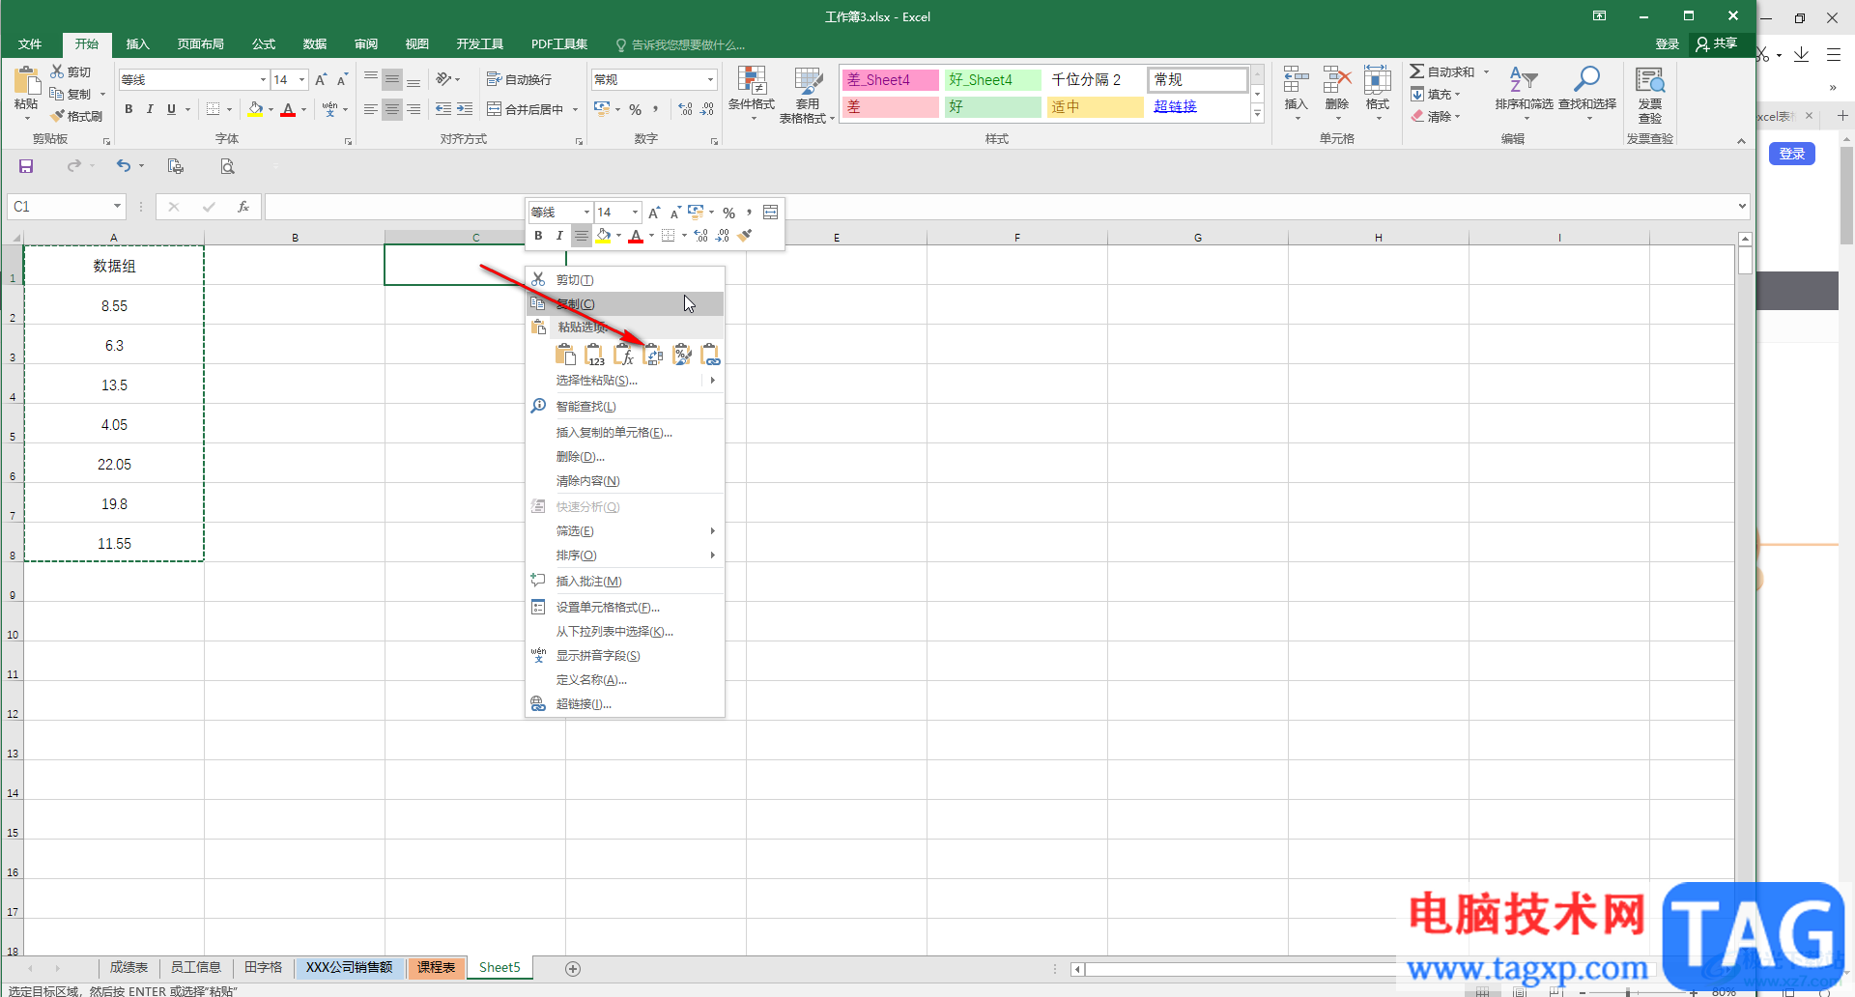Viewport: 1855px width, 997px height.
Task: Open the number format (常规) dropdown
Action: (x=710, y=79)
